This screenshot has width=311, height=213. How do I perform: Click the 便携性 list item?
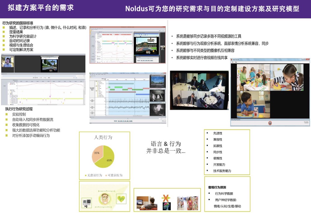(218, 158)
